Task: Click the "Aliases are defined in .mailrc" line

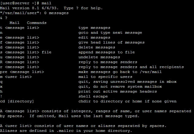Action: pyautogui.click(x=66, y=131)
